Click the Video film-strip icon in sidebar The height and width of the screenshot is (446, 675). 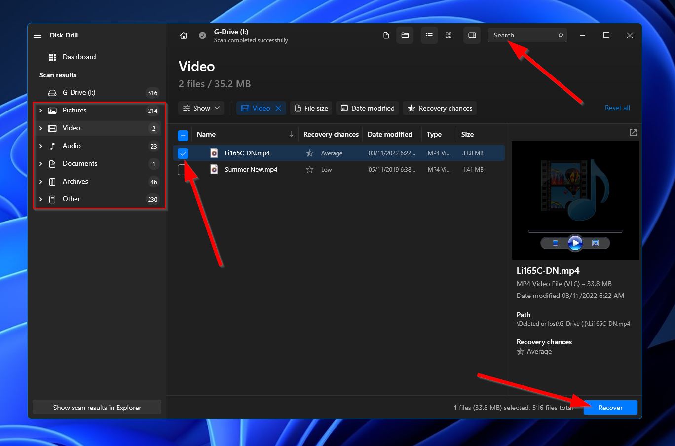click(x=52, y=128)
